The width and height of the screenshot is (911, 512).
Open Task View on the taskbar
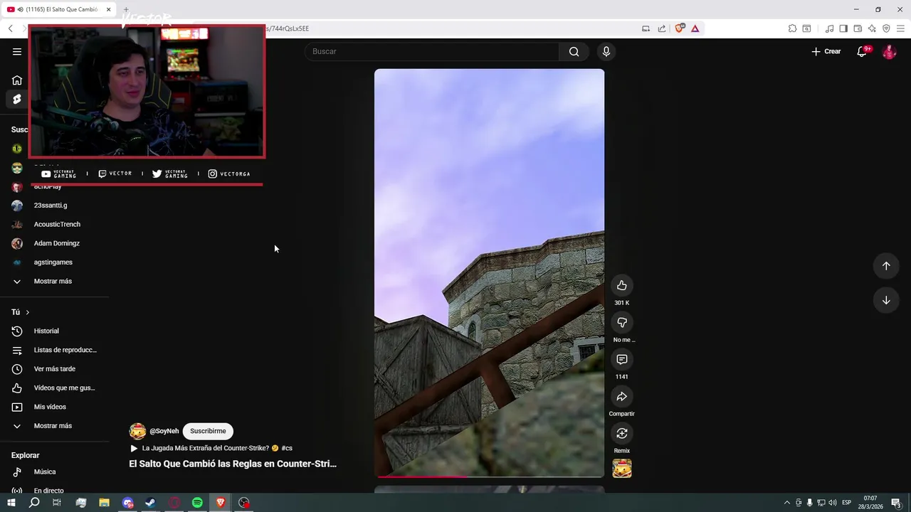pyautogui.click(x=57, y=503)
